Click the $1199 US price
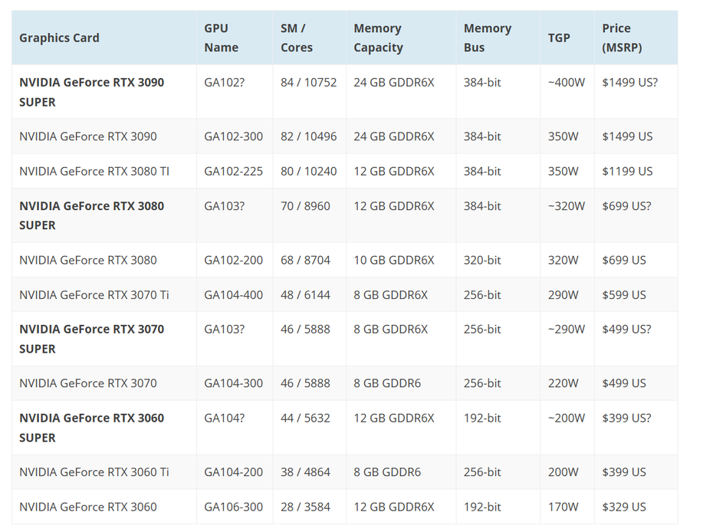Viewport: 713px width, 532px height. click(x=627, y=172)
